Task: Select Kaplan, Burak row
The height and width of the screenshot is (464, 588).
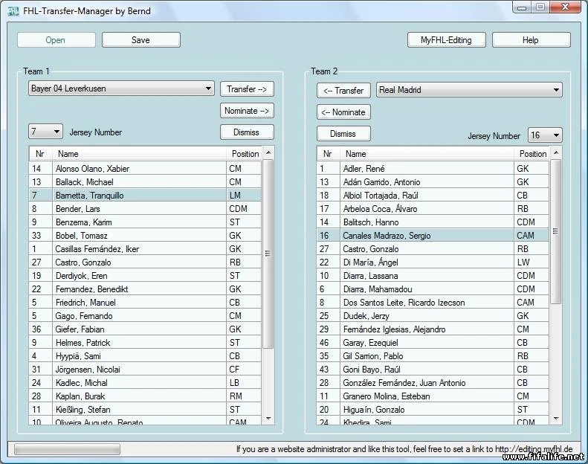Action: click(145, 396)
